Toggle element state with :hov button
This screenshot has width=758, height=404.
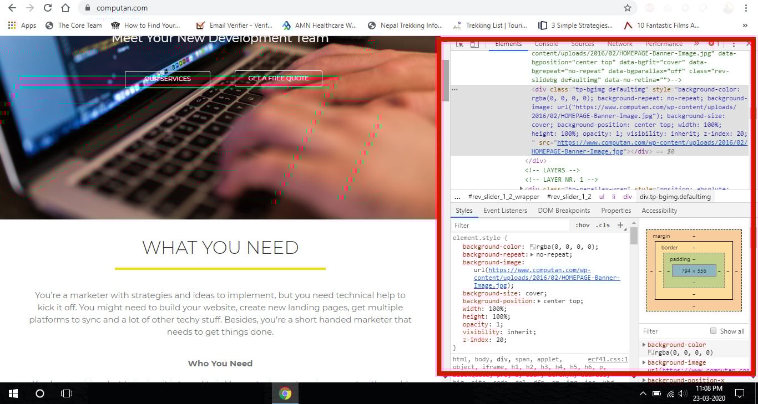[582, 225]
